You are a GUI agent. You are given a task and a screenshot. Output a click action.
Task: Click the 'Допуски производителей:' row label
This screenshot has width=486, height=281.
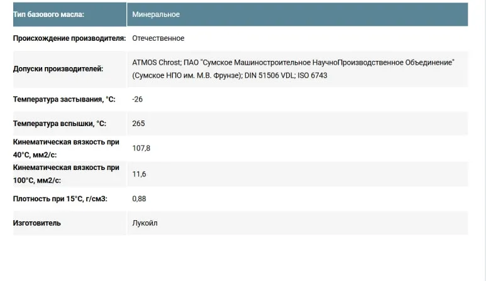coord(58,69)
